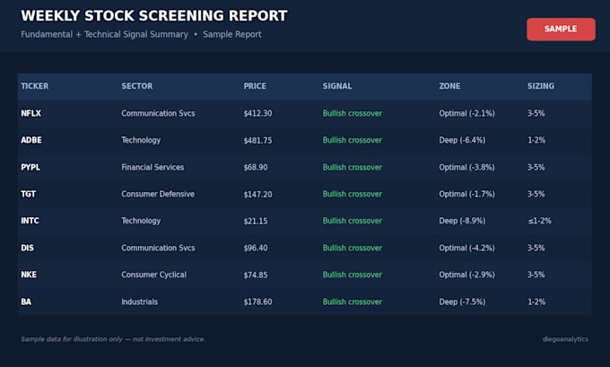Click the Consumer Cyclical sector cell
Viewport: 610px width, 367px height.
coord(154,275)
